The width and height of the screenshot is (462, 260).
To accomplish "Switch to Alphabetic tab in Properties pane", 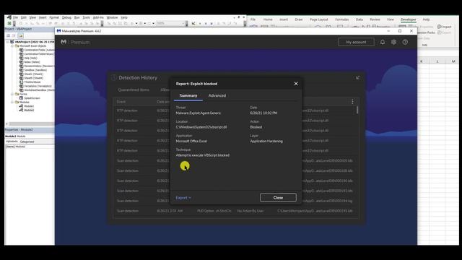I will 12,142.
